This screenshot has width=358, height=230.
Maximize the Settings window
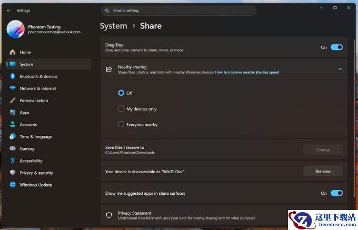pos(335,8)
